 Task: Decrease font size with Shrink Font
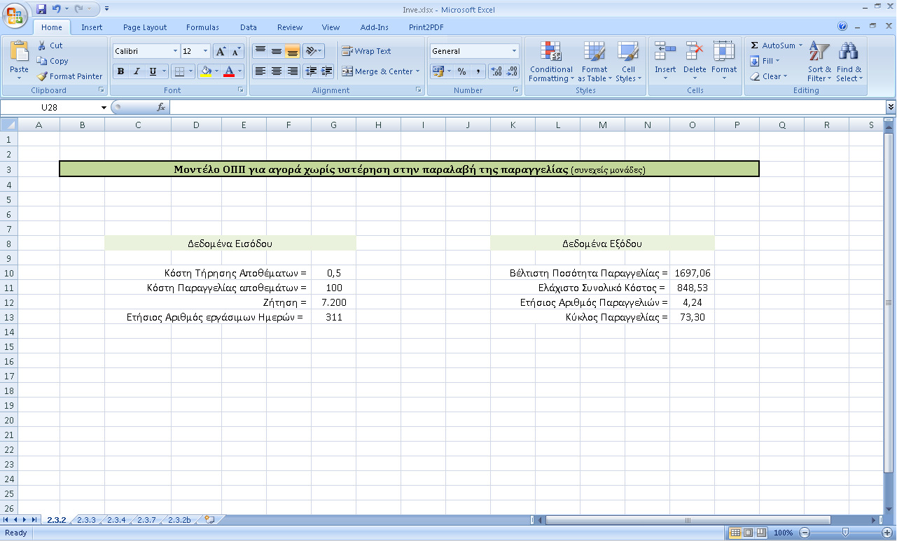236,51
